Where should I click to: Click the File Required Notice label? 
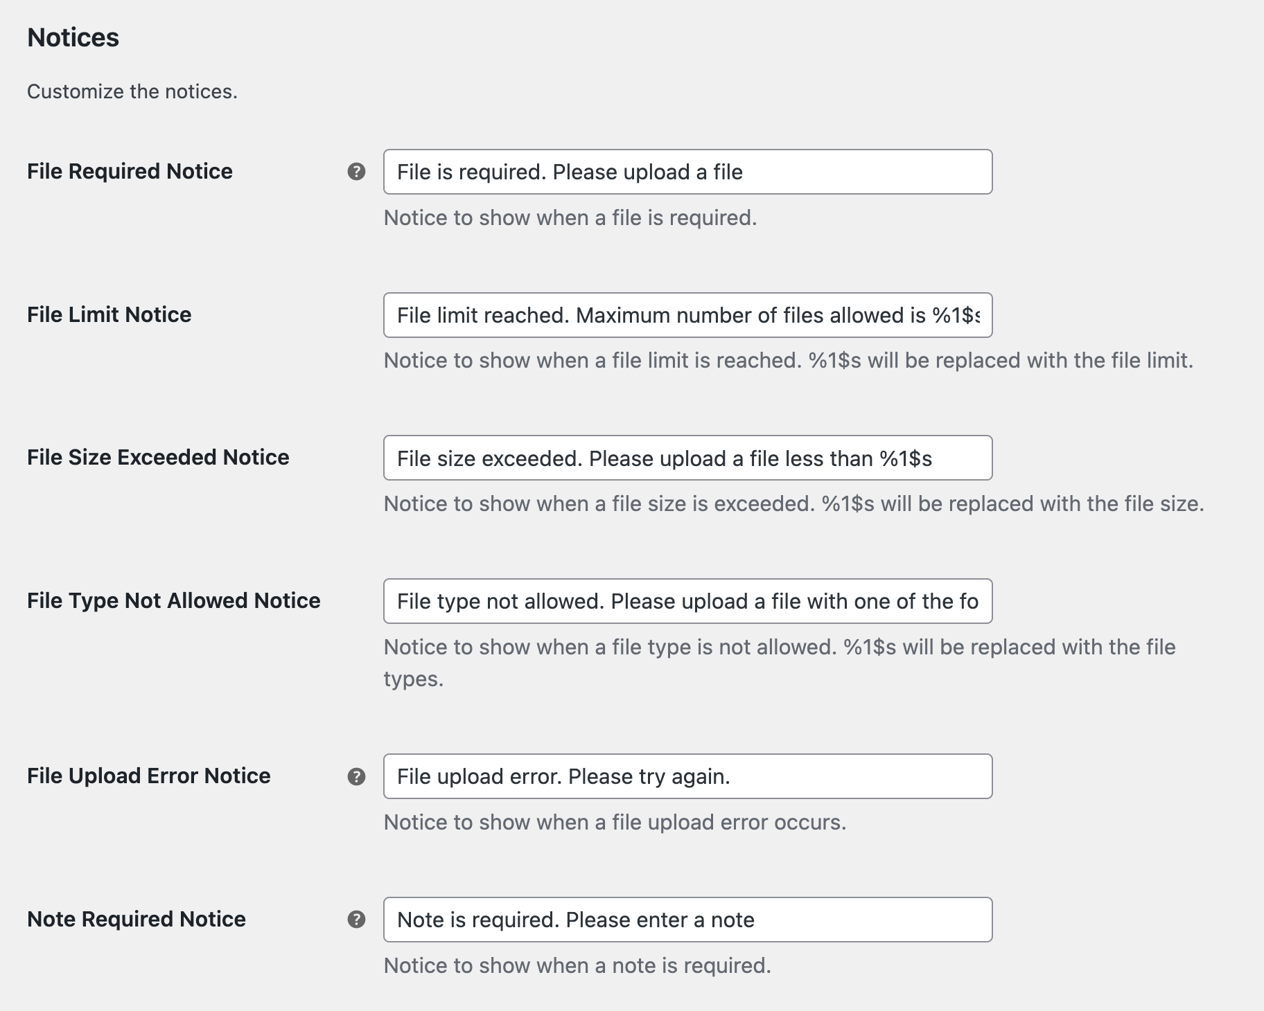(130, 171)
